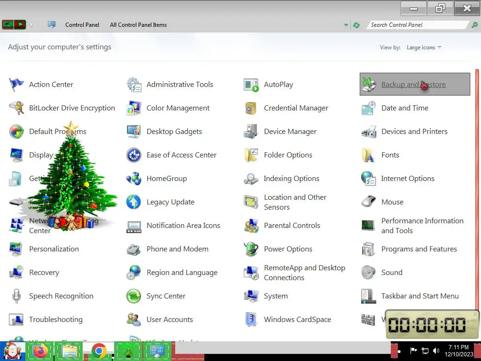Click the search magnifier icon
Image resolution: width=481 pixels, height=361 pixels.
[x=474, y=25]
